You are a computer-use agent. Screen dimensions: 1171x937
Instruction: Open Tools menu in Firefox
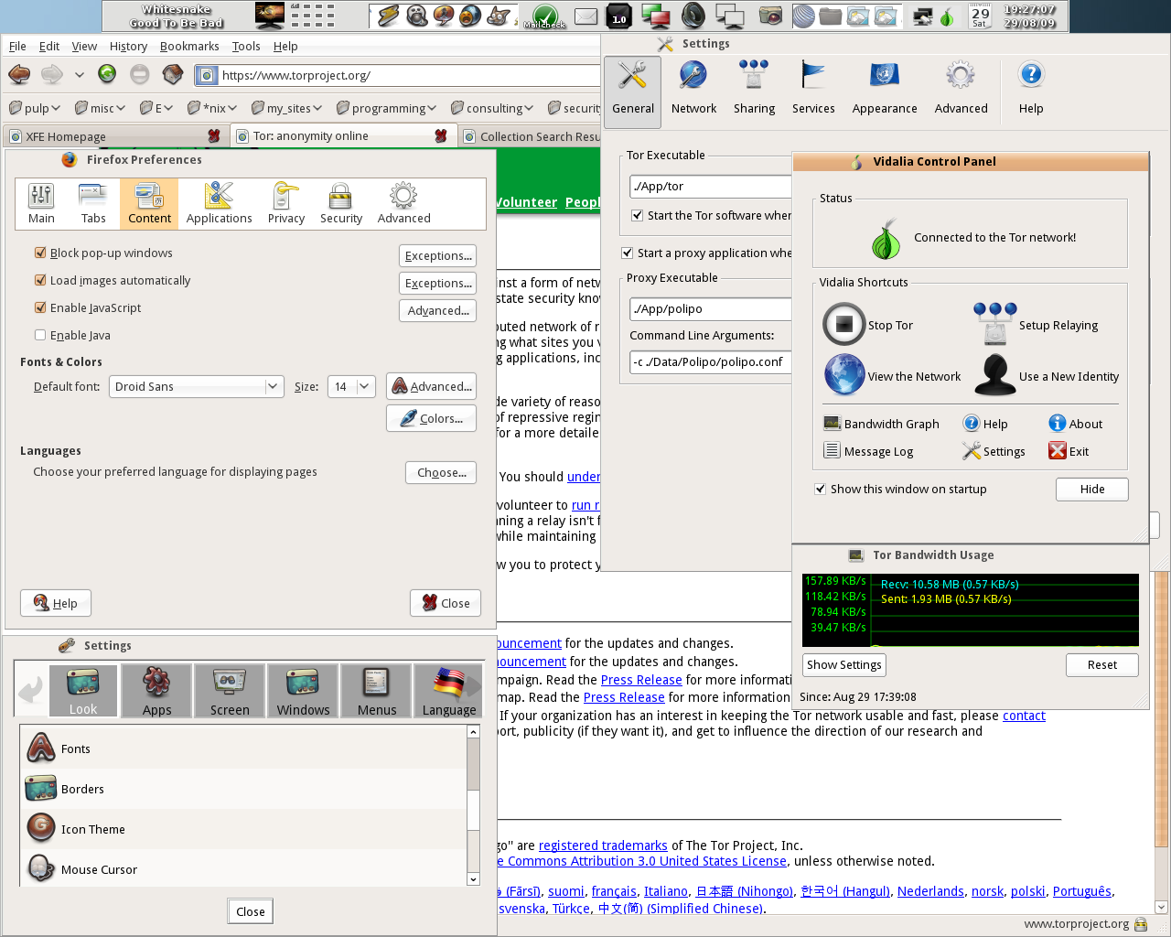246,46
